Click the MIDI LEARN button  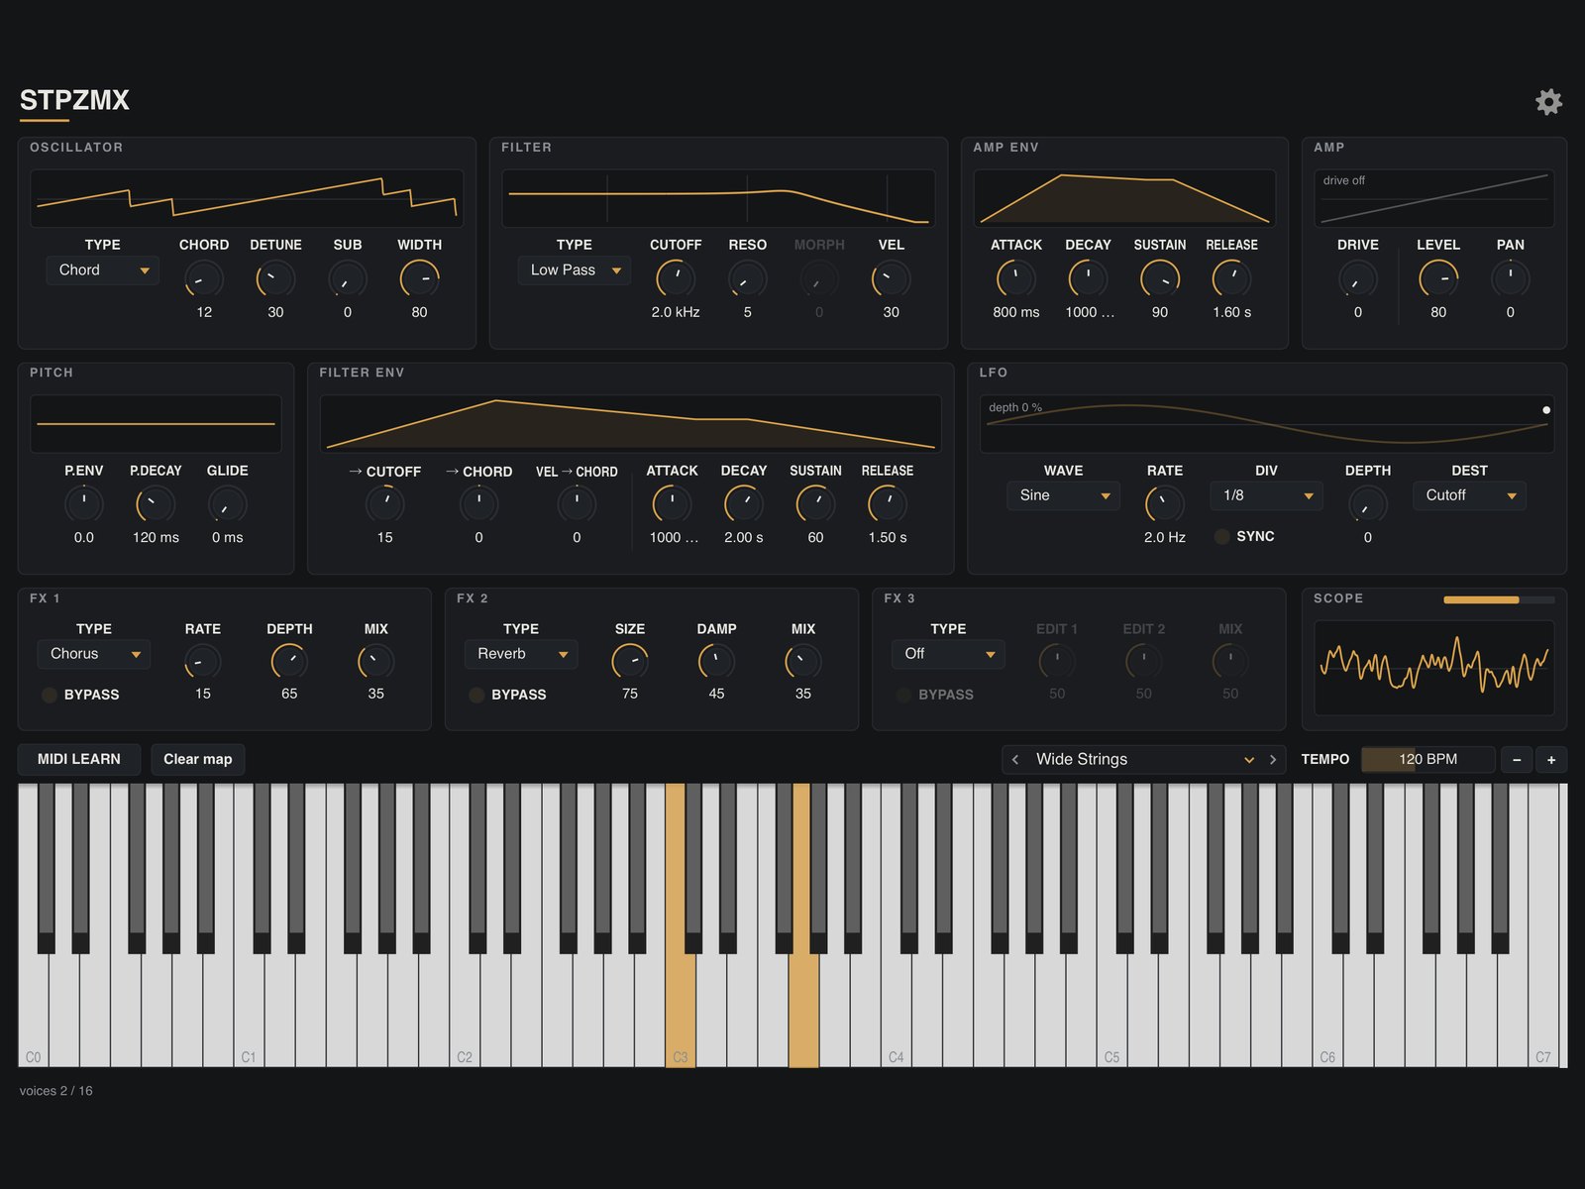tap(79, 759)
